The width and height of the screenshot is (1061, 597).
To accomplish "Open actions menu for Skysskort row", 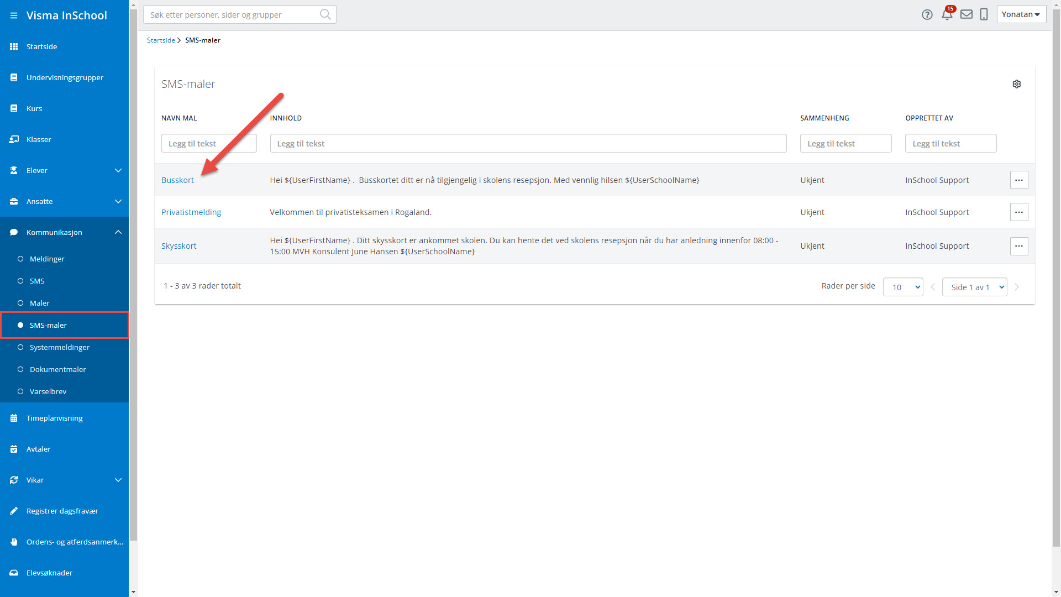I will coord(1019,246).
